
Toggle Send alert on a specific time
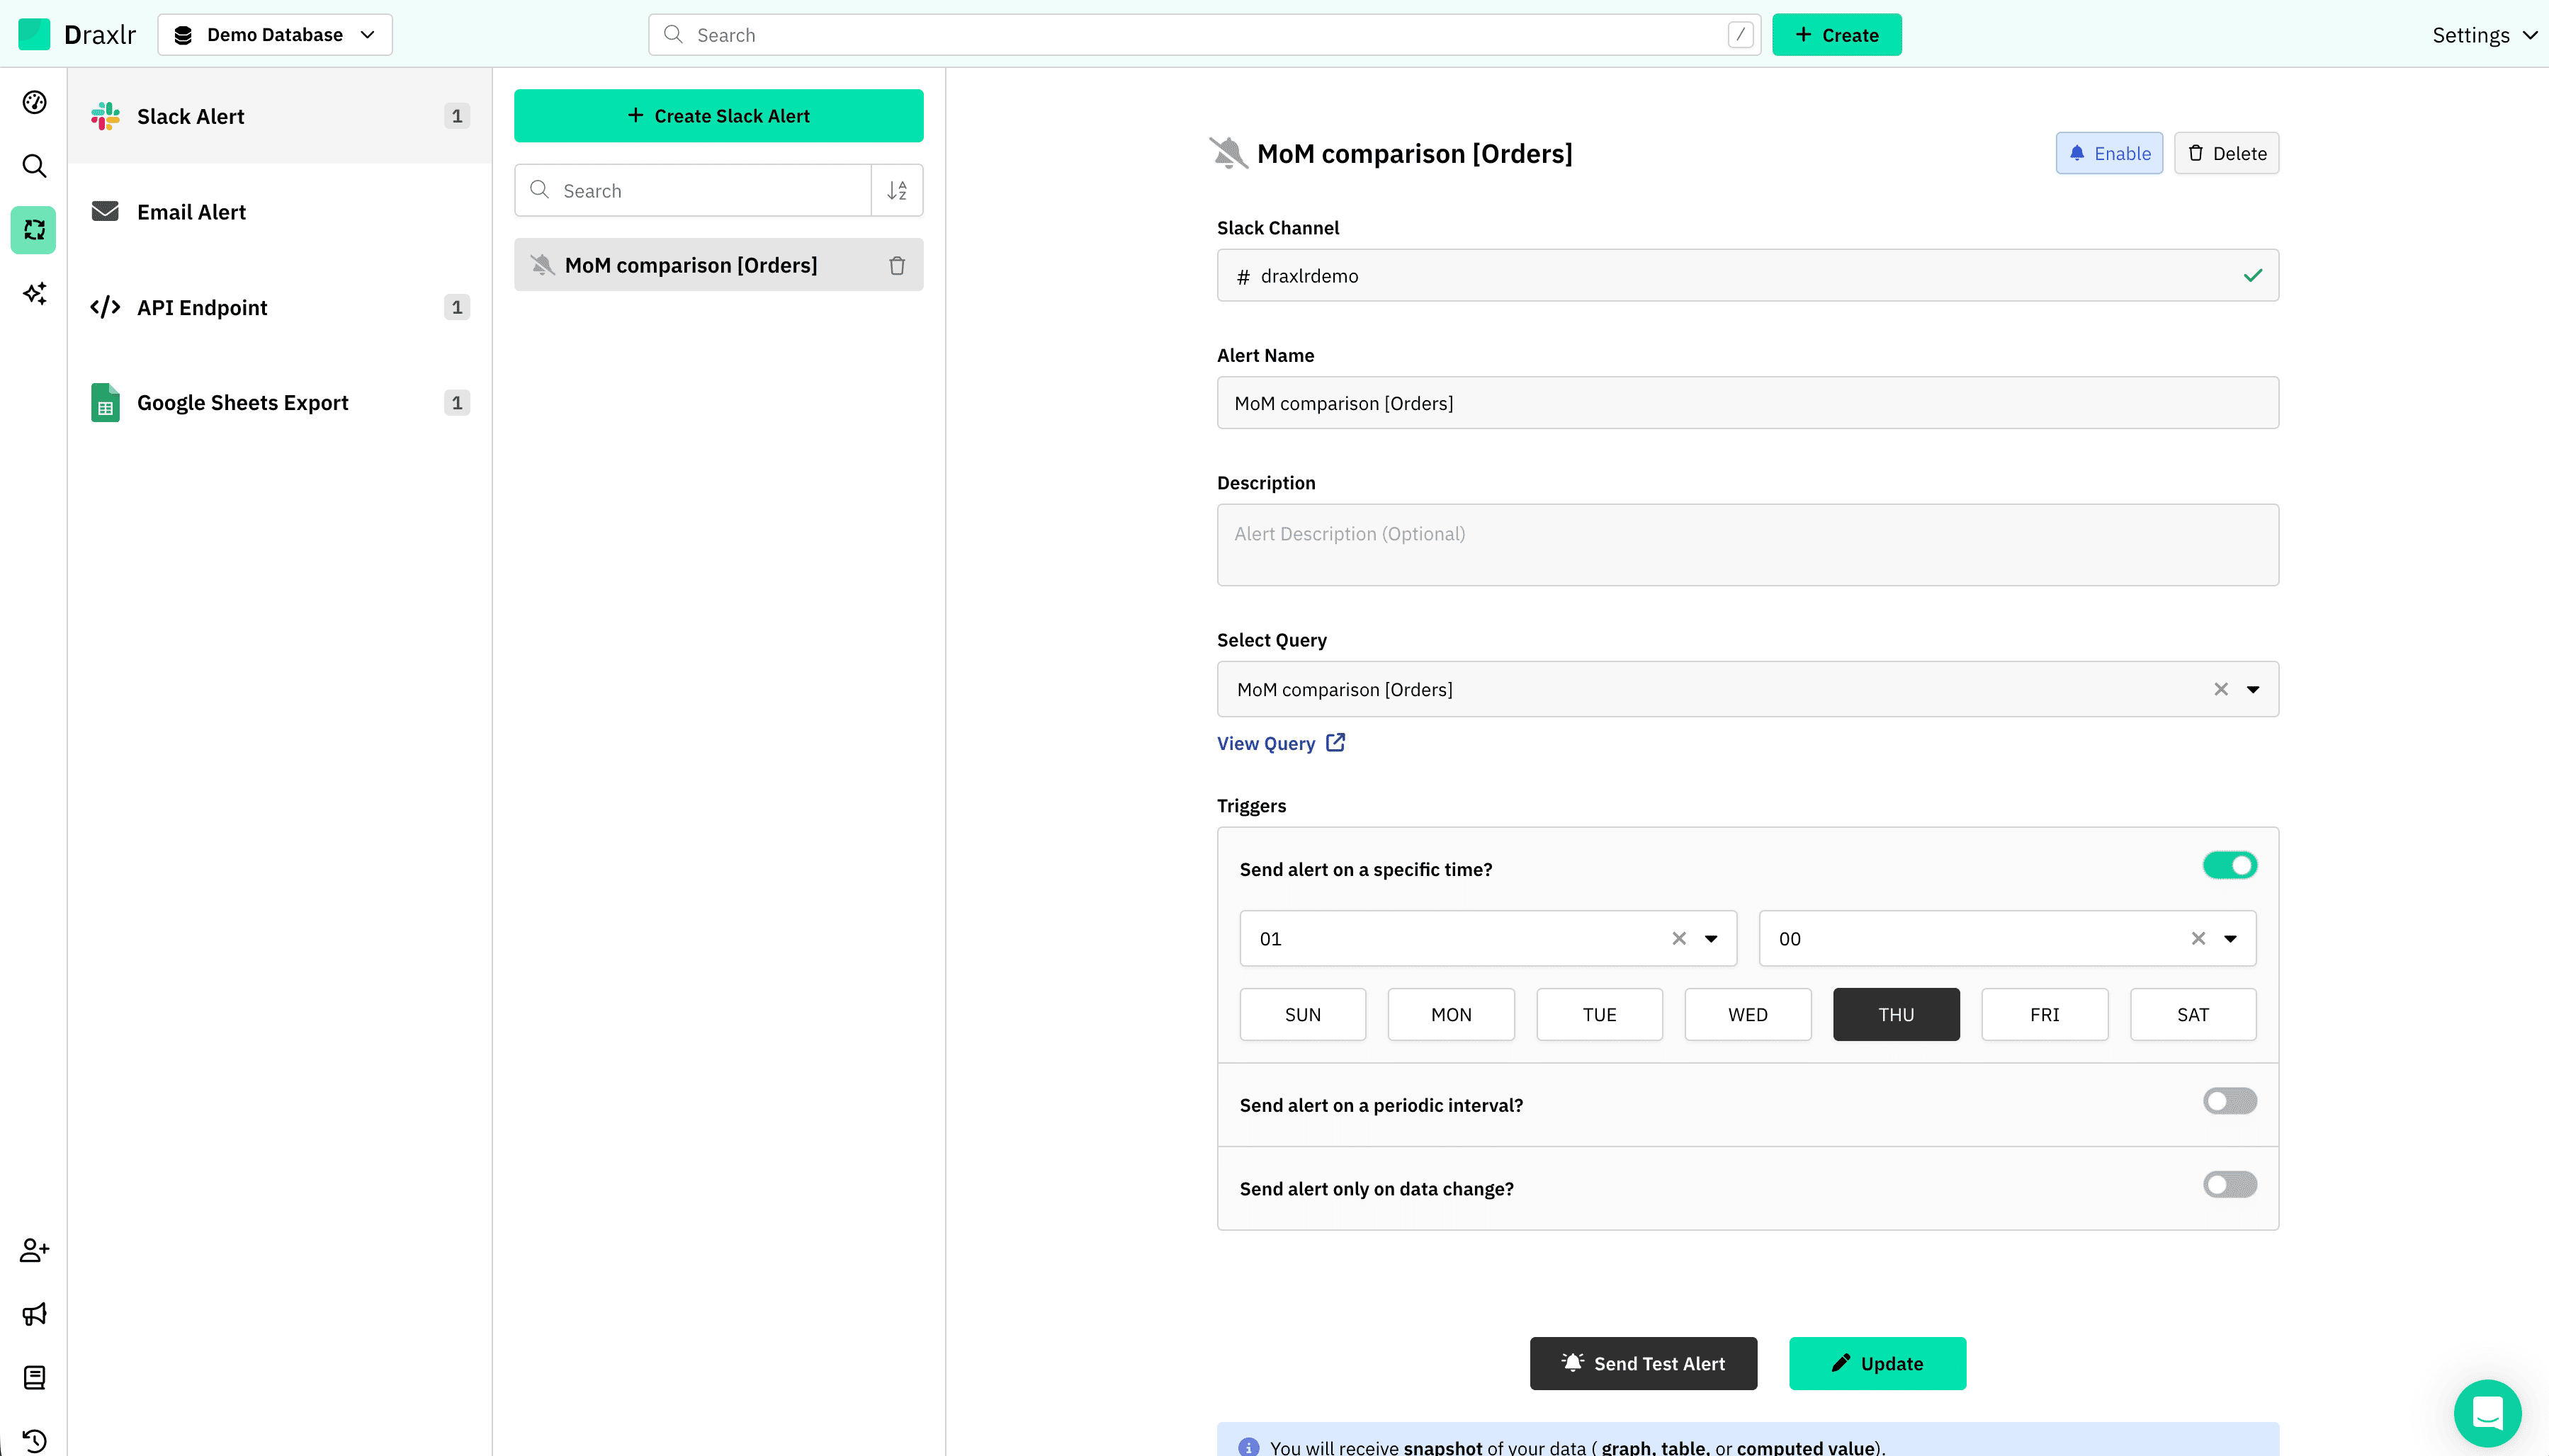pyautogui.click(x=2230, y=865)
